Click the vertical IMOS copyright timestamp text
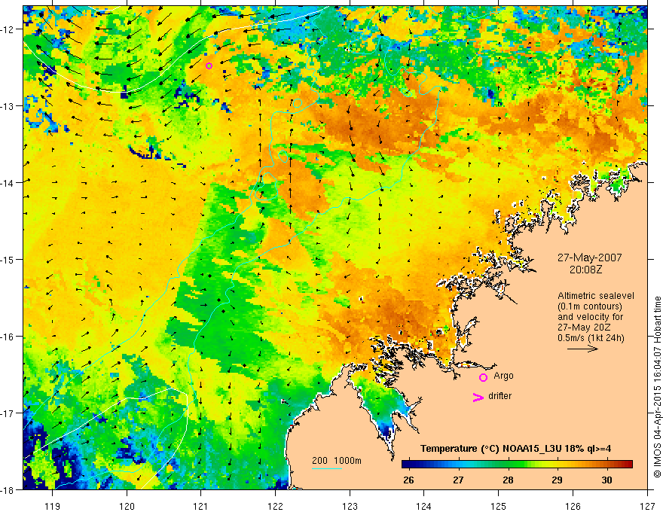663x512 pixels. (658, 388)
